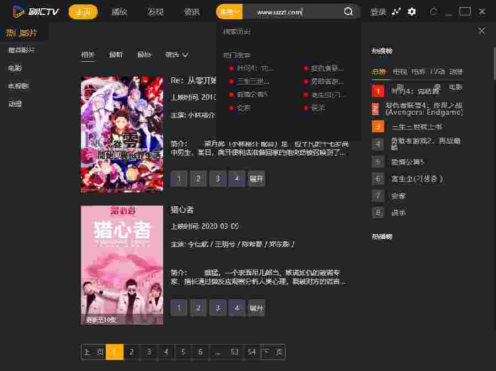
Task: Close the search suggestions popup
Action: pos(482,30)
